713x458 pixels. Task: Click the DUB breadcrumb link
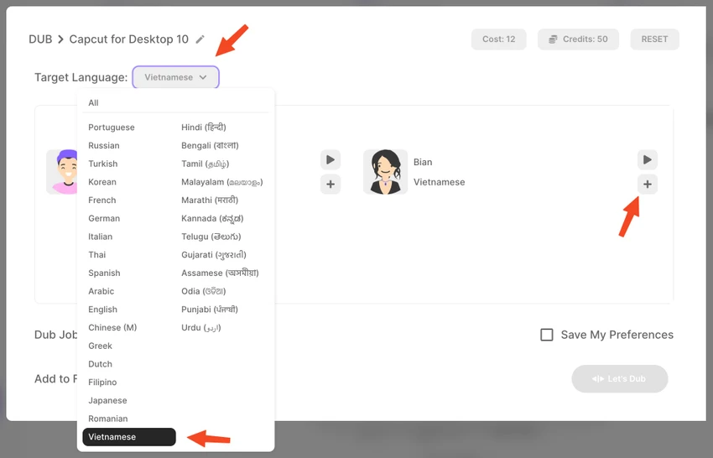pyautogui.click(x=40, y=39)
